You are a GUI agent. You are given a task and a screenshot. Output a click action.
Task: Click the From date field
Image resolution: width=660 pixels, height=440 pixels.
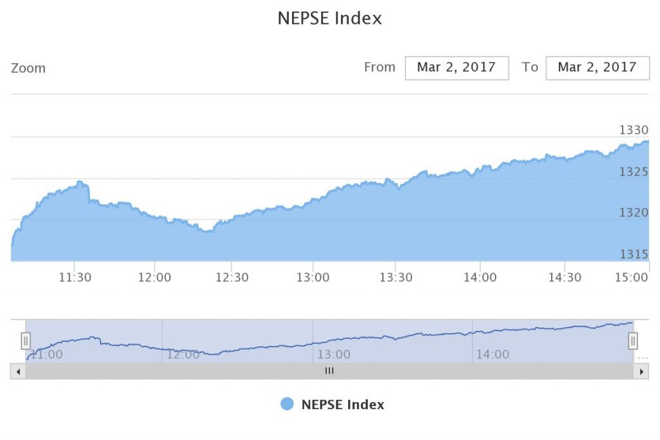[456, 68]
